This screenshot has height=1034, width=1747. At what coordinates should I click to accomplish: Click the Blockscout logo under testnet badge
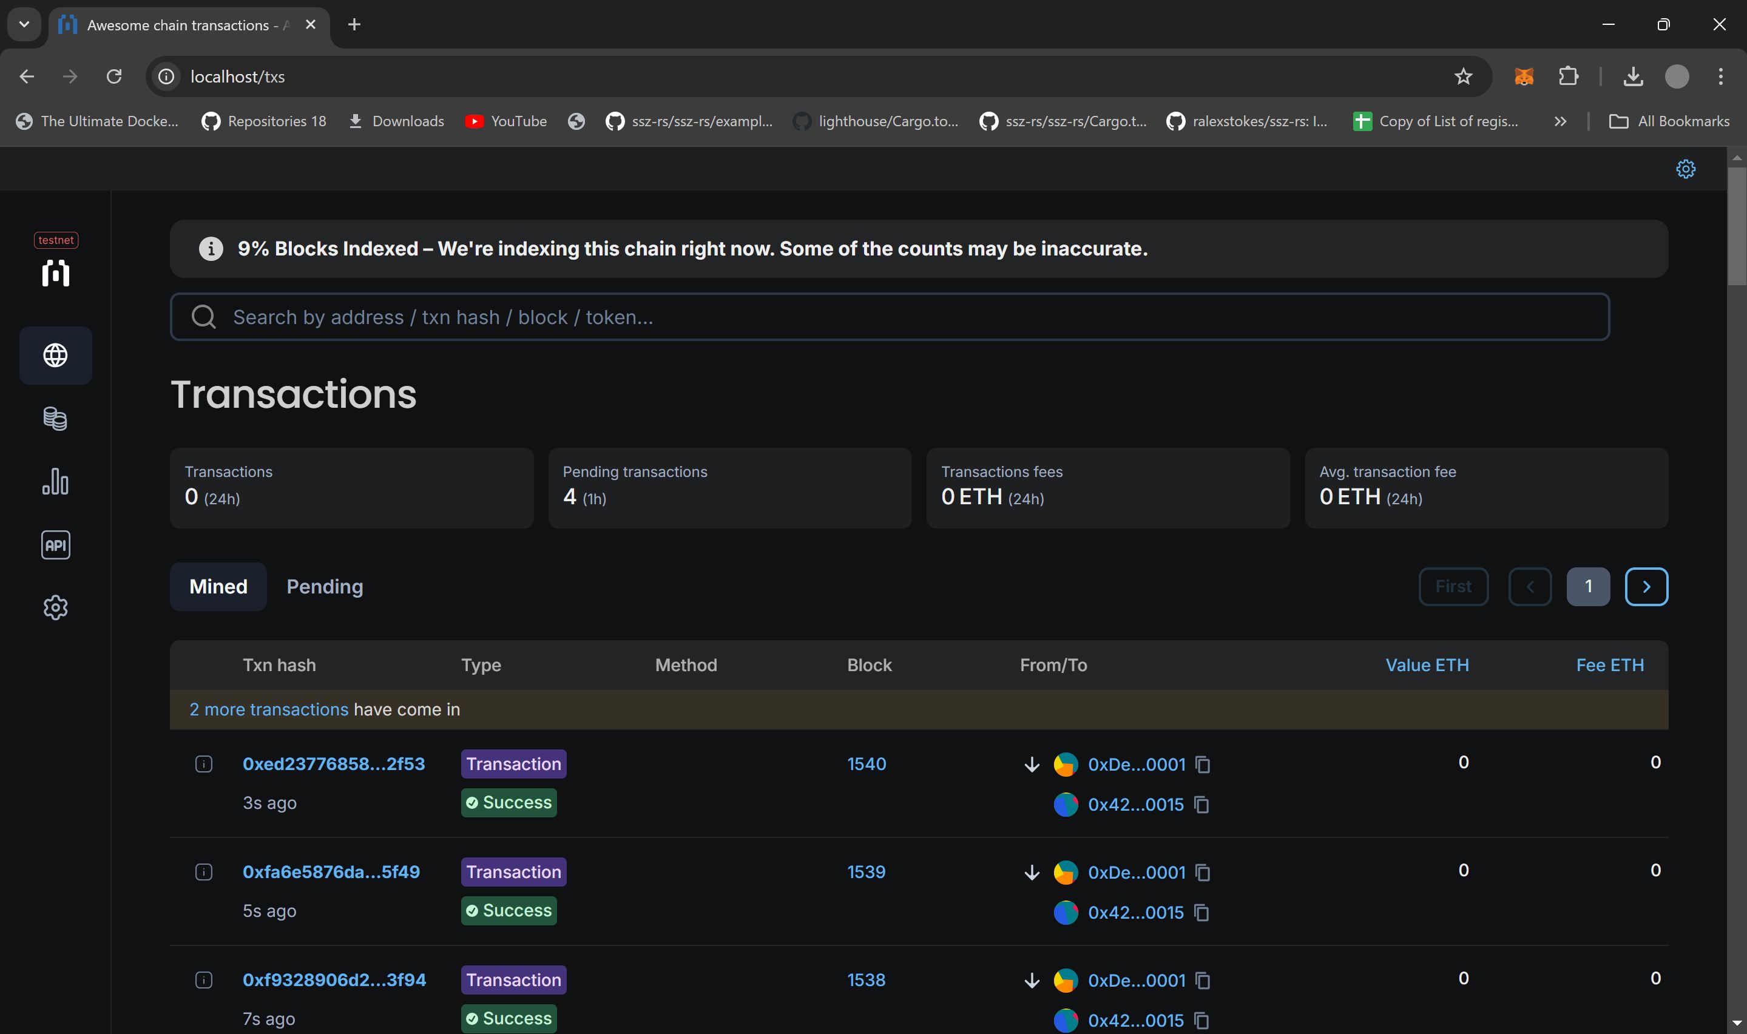pyautogui.click(x=56, y=273)
